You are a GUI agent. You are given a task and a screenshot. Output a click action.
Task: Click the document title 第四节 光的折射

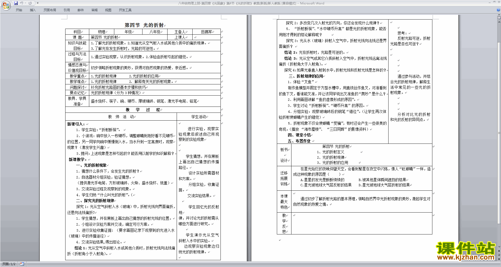click(144, 25)
